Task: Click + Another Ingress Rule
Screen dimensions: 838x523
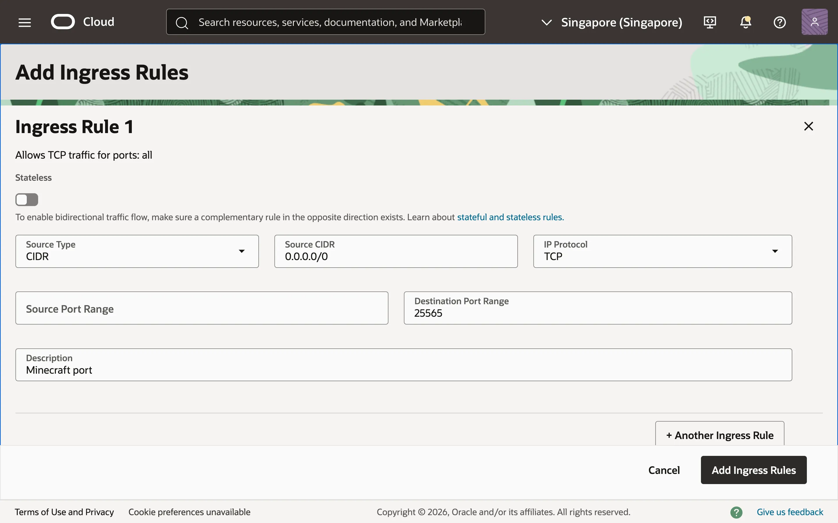Action: (719, 435)
